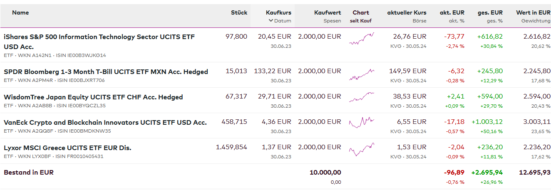Sort by Kaufkurs Datum chevron
The image size is (551, 190).
tap(271, 21)
